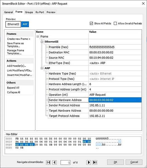Go to previous streamblock arrow

55,162
